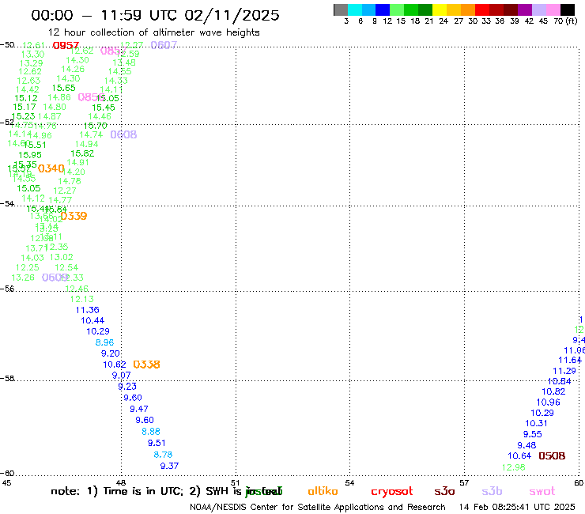Select the wave height value "10.62"
The width and height of the screenshot is (585, 514).
pos(115,365)
